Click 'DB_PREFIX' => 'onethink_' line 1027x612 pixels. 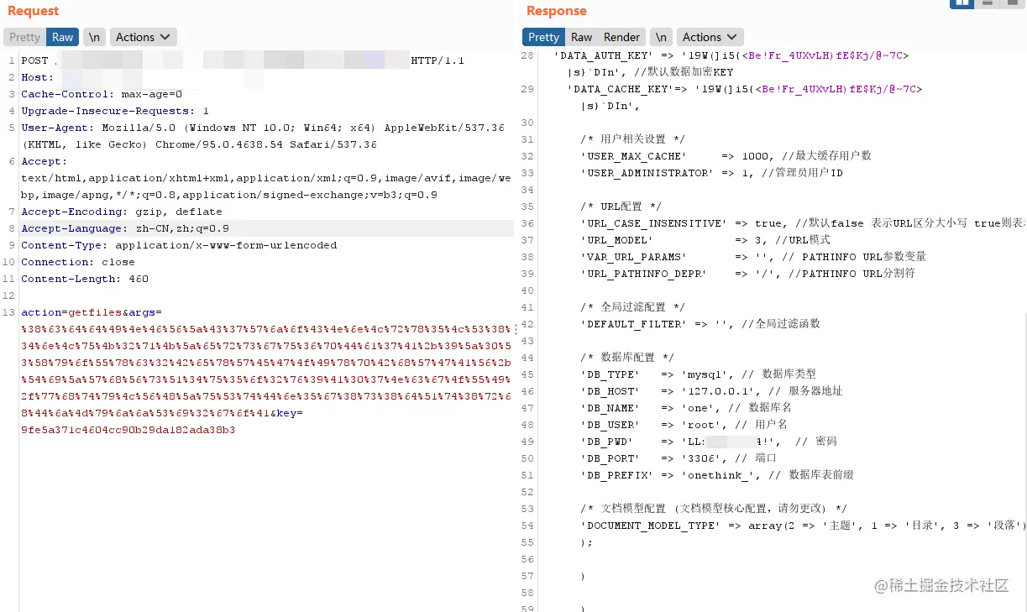point(717,475)
